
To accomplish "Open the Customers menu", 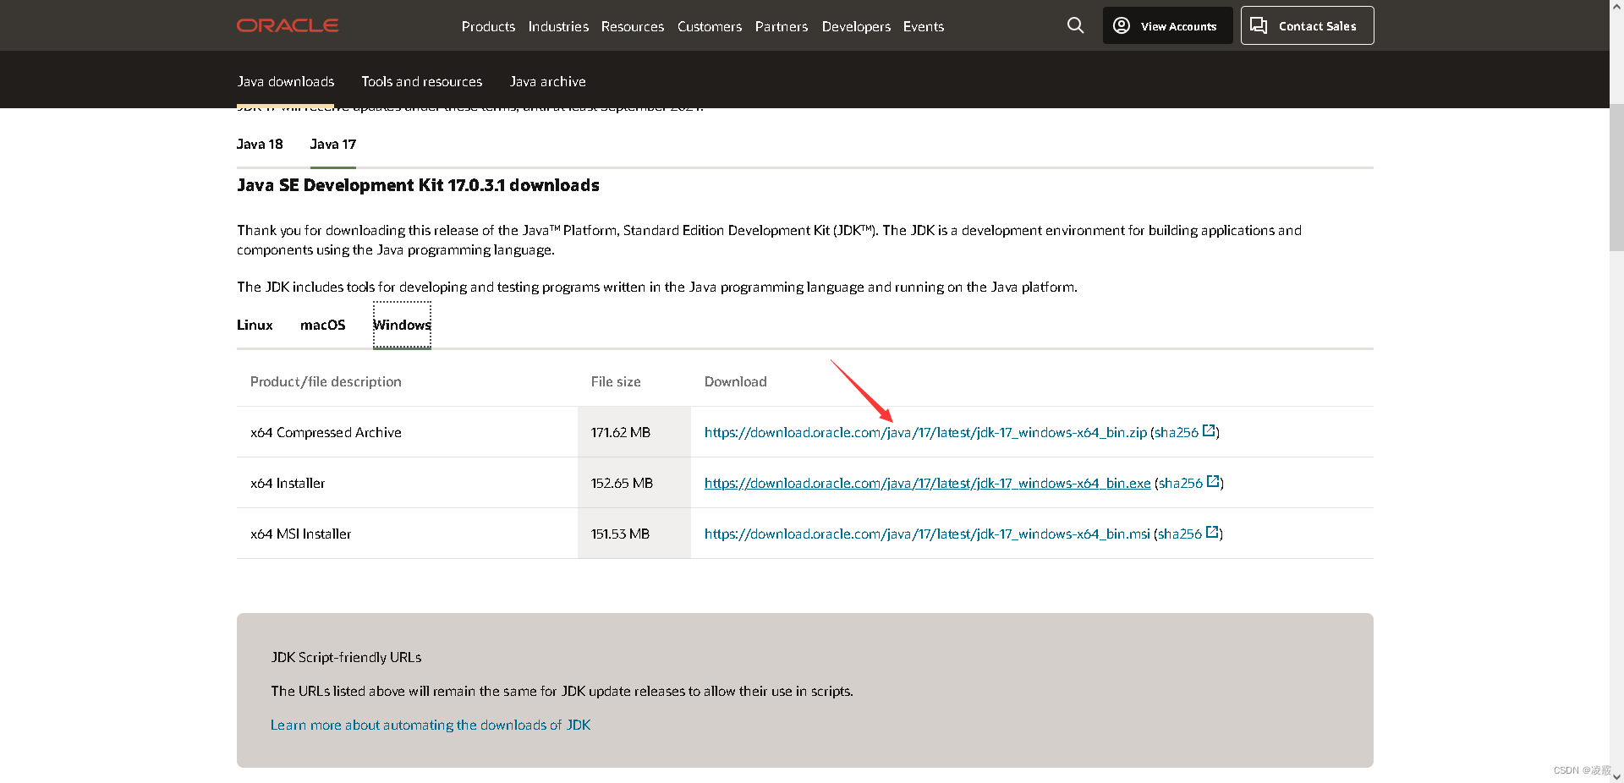I will (710, 26).
